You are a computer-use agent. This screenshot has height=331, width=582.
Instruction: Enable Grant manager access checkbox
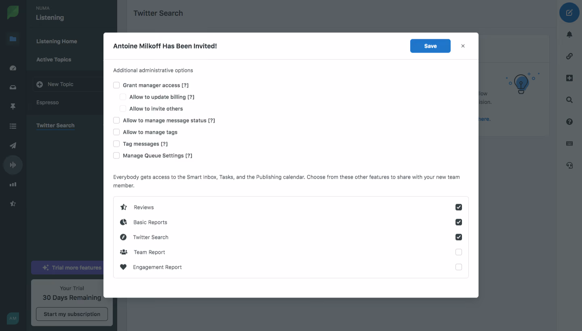116,85
